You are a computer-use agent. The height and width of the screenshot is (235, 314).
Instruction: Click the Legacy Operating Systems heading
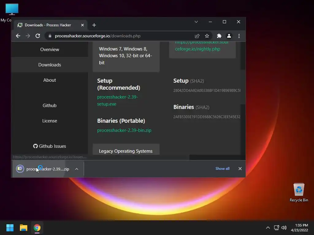(126, 151)
